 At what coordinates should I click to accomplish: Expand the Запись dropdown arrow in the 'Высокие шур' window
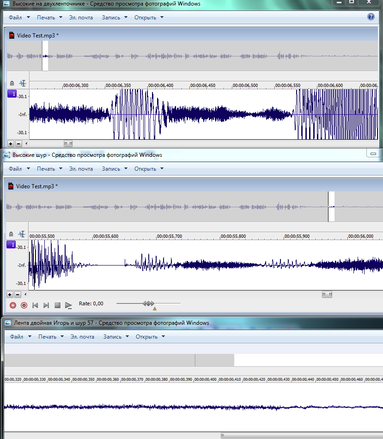[126, 168]
